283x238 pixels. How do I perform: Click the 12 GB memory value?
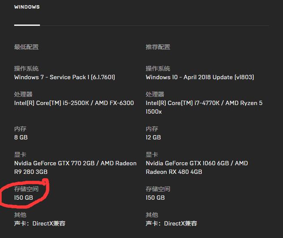point(153,138)
